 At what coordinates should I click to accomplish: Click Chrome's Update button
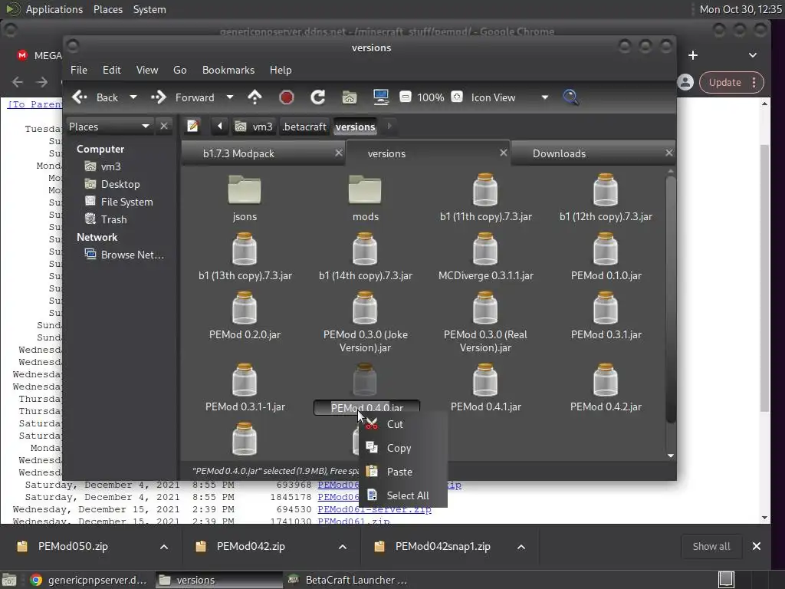[731, 82]
